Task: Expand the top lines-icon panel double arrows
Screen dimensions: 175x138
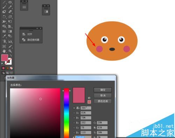Action: pos(23,1)
